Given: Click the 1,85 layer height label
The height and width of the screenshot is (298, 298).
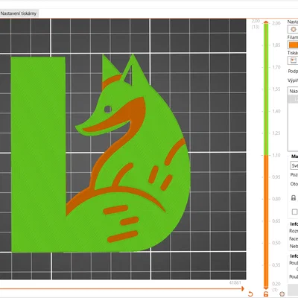Looking at the screenshot, I should (276, 45).
